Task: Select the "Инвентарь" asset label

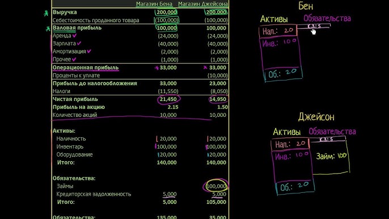Action: point(70,147)
